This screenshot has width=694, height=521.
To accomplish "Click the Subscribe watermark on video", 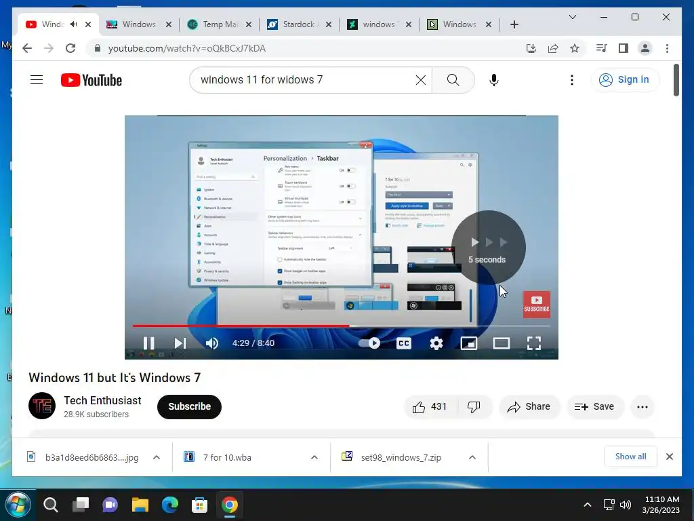I will tap(537, 305).
